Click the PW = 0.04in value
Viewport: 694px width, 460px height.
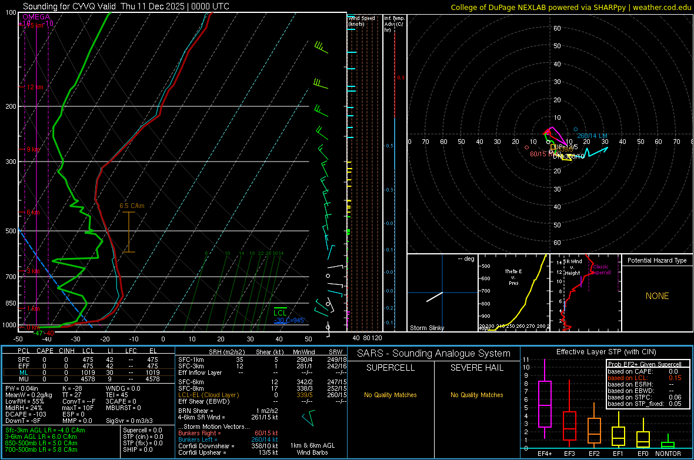pyautogui.click(x=22, y=388)
